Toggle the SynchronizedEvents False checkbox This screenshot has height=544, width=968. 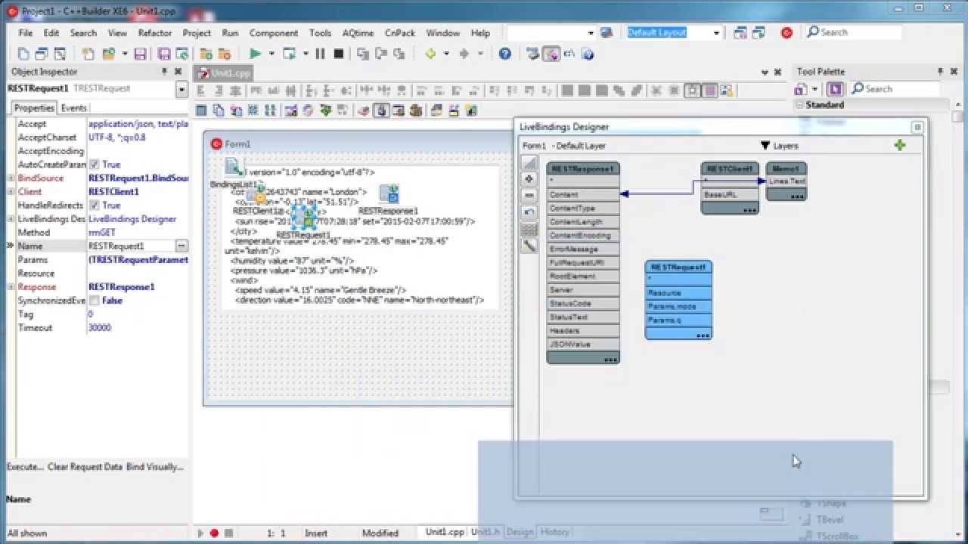point(94,301)
